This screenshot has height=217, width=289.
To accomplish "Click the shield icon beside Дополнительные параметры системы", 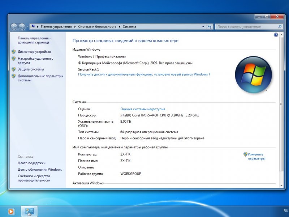I will (13, 76).
